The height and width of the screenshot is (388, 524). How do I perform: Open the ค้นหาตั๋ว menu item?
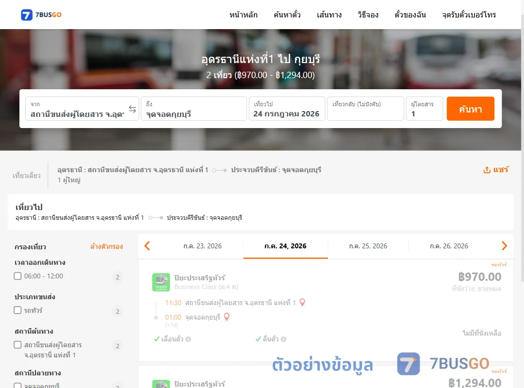tap(287, 15)
